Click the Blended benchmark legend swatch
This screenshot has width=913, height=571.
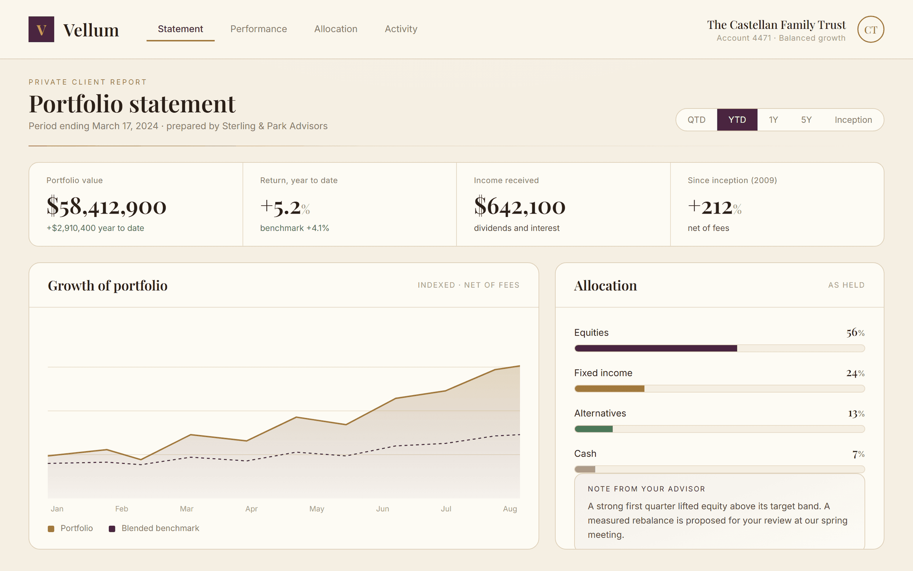coord(112,528)
